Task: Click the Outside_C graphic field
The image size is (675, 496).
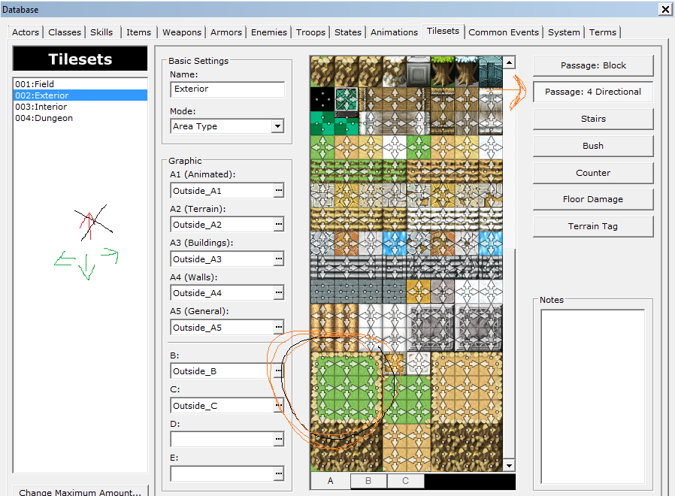Action: pyautogui.click(x=222, y=406)
